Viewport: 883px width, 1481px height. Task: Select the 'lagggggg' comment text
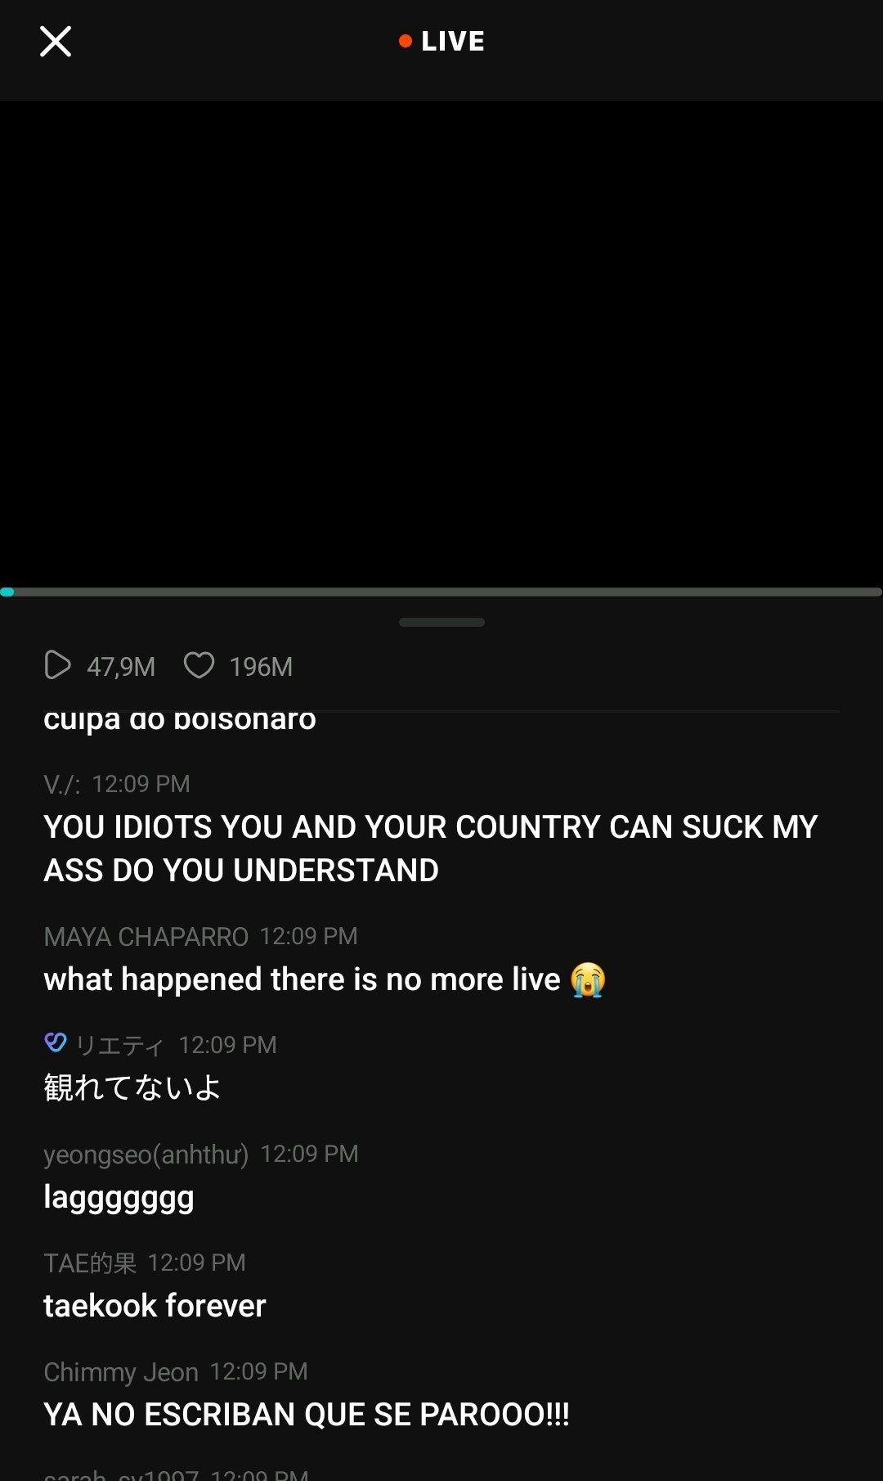pyautogui.click(x=119, y=1198)
